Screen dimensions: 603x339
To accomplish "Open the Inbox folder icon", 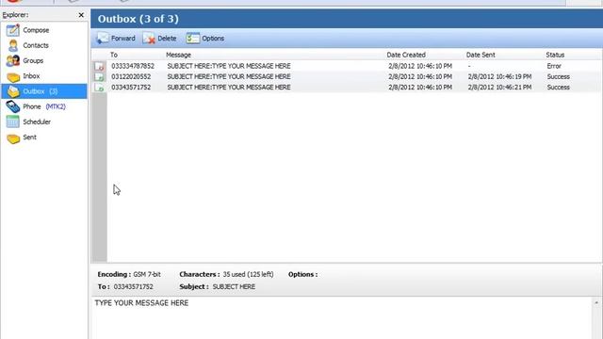I will (x=13, y=77).
